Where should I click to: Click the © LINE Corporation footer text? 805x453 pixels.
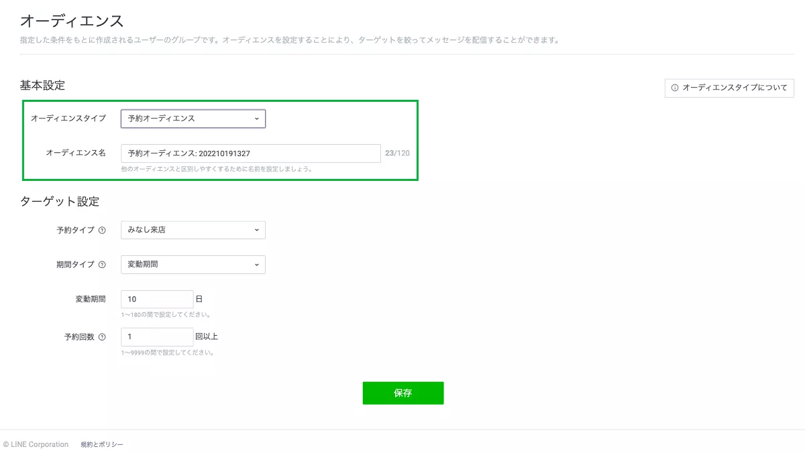point(36,444)
